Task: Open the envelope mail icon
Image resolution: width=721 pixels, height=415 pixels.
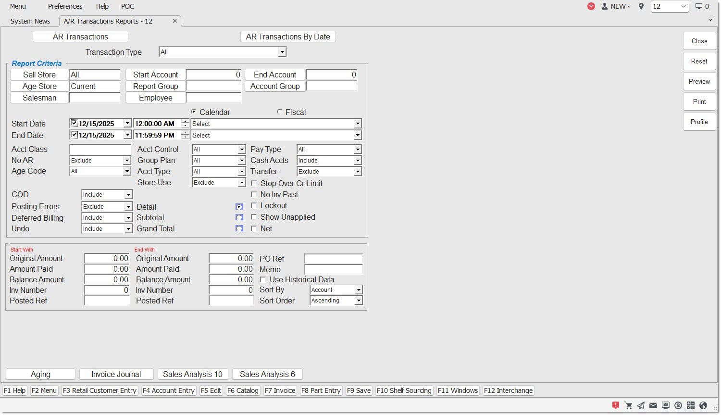Action: 653,405
